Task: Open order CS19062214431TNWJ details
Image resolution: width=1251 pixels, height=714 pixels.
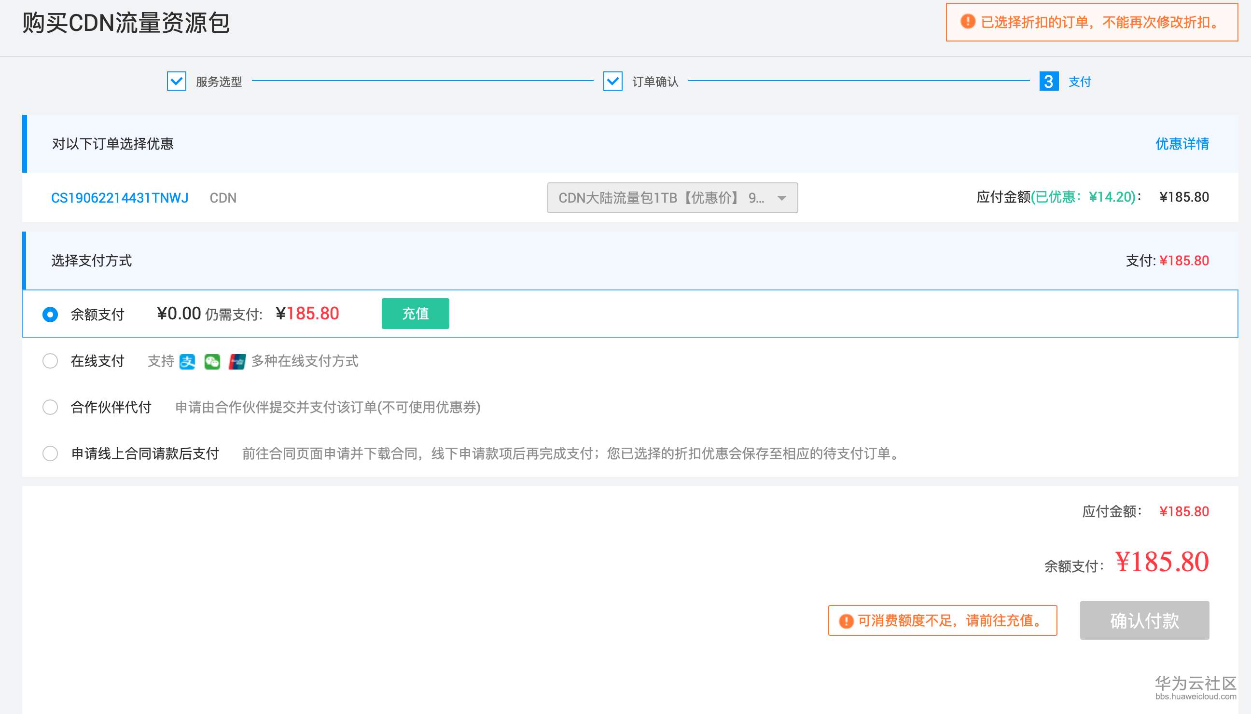Action: 120,198
